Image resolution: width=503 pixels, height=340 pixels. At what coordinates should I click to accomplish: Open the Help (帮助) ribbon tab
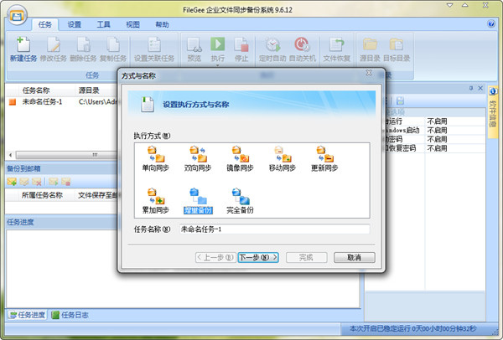click(162, 24)
